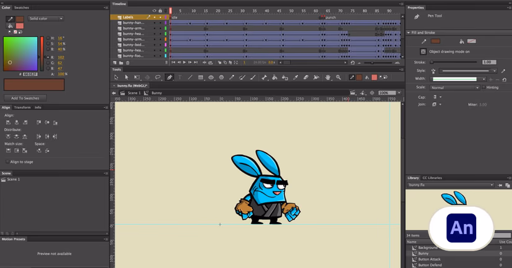Screen dimensions: 512x268
Task: Click the pink fill color swatch in Tools
Action: tap(374, 77)
